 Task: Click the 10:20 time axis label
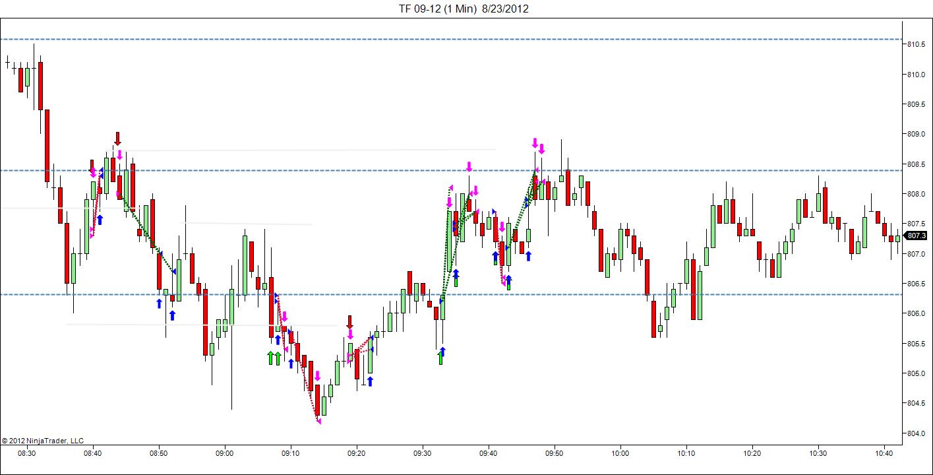[752, 453]
